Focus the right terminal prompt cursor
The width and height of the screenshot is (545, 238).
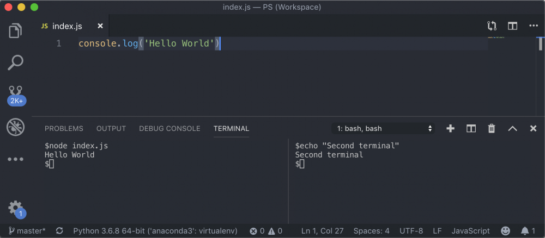point(302,164)
